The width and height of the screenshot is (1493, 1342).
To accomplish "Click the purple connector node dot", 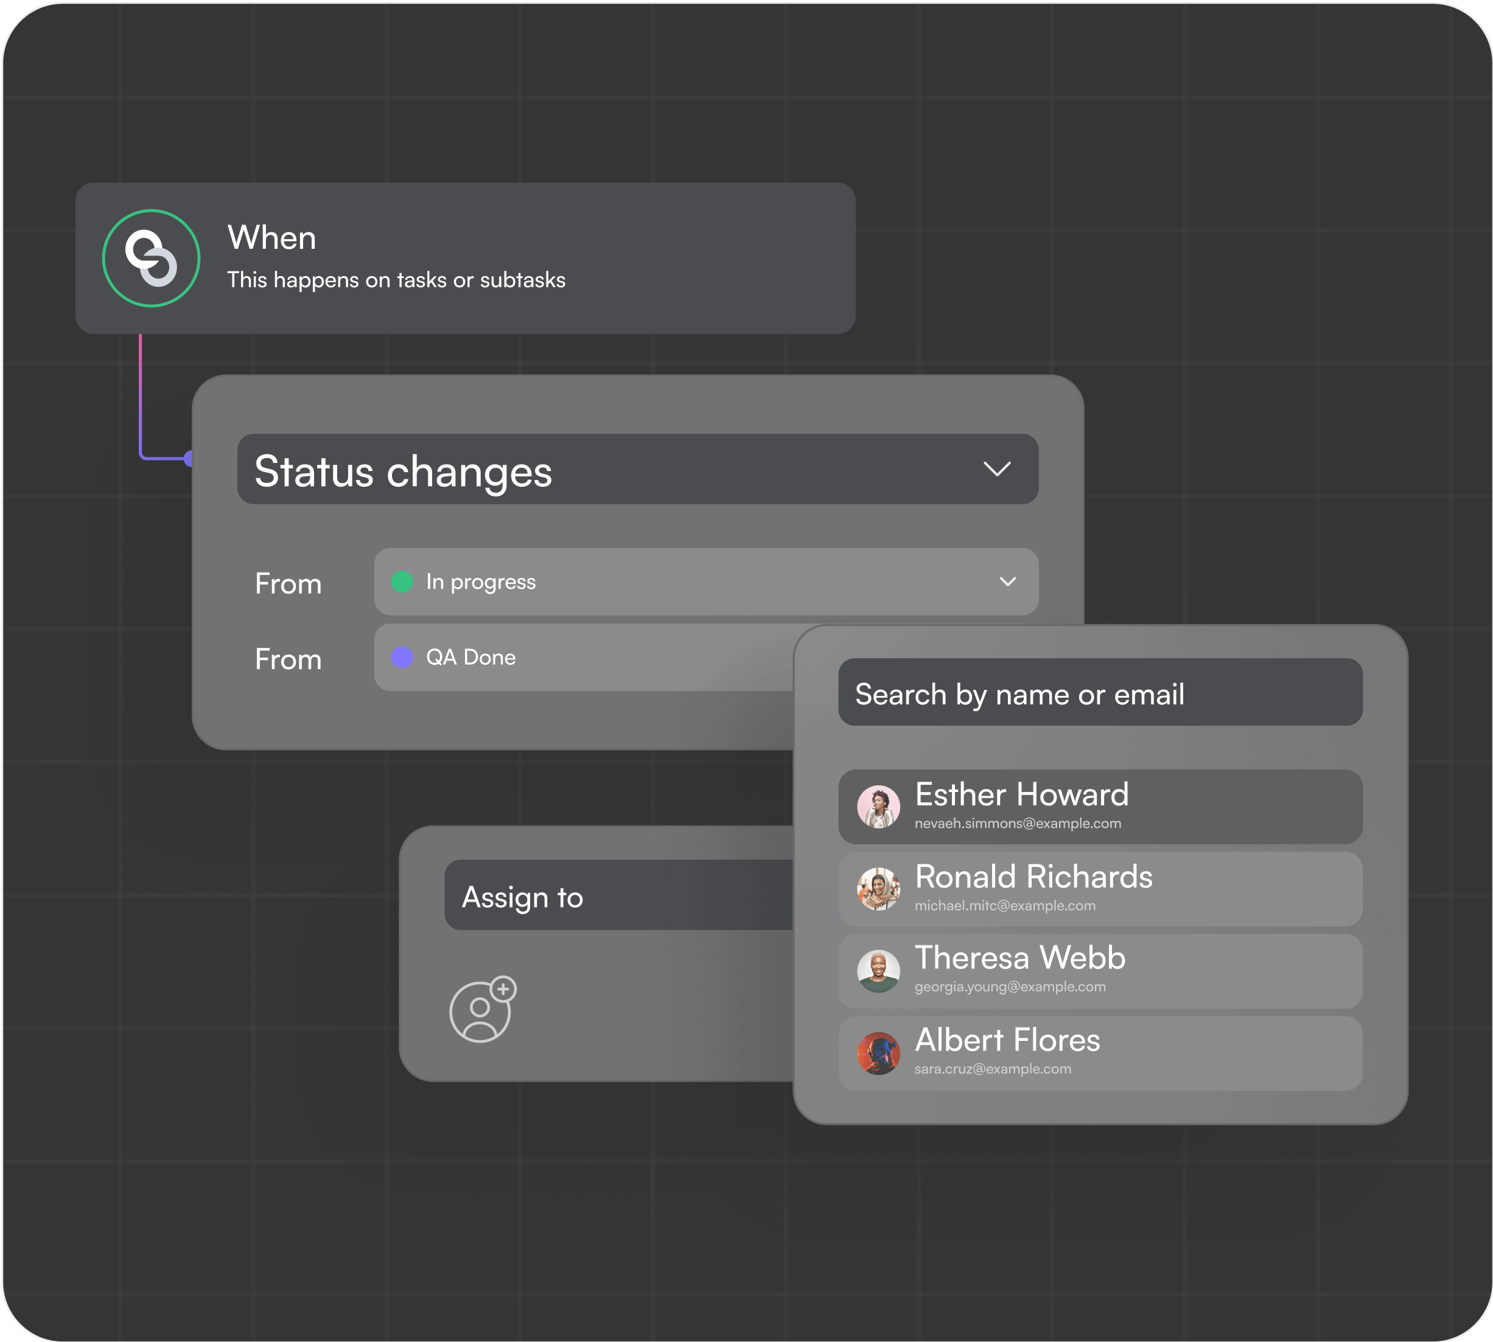I will coord(189,459).
